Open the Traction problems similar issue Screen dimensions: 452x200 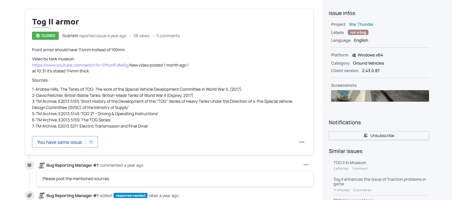tap(379, 181)
